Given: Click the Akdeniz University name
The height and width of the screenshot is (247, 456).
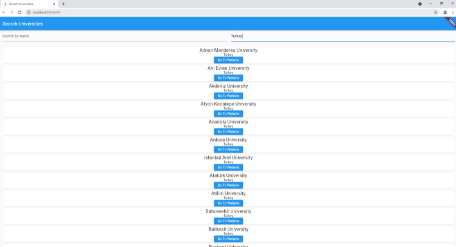Looking at the screenshot, I should (x=228, y=86).
